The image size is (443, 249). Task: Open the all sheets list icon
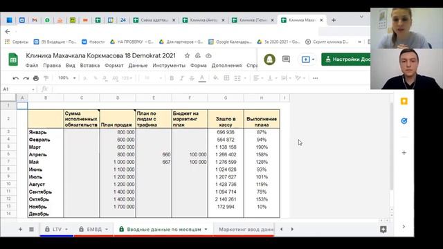[x=31, y=229]
